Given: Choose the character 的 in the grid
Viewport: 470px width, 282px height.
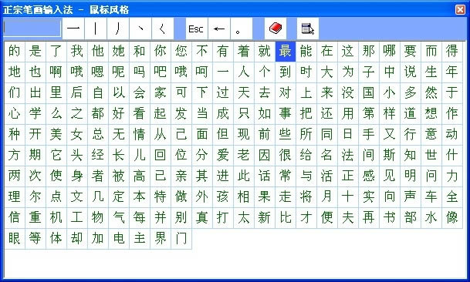Looking at the screenshot, I should click(x=15, y=52).
